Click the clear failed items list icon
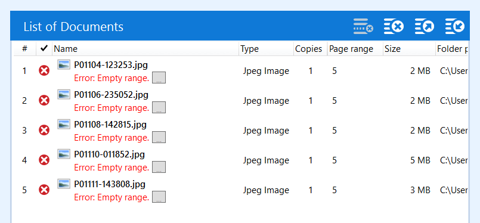The width and height of the screenshot is (480, 223). click(x=363, y=26)
